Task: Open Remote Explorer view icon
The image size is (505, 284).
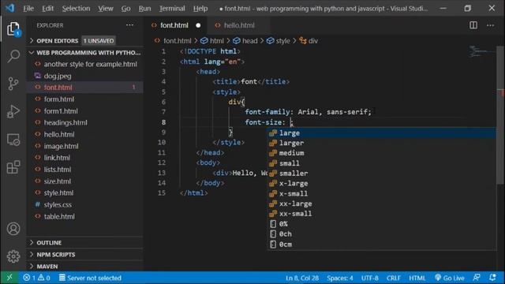Action: 13,140
